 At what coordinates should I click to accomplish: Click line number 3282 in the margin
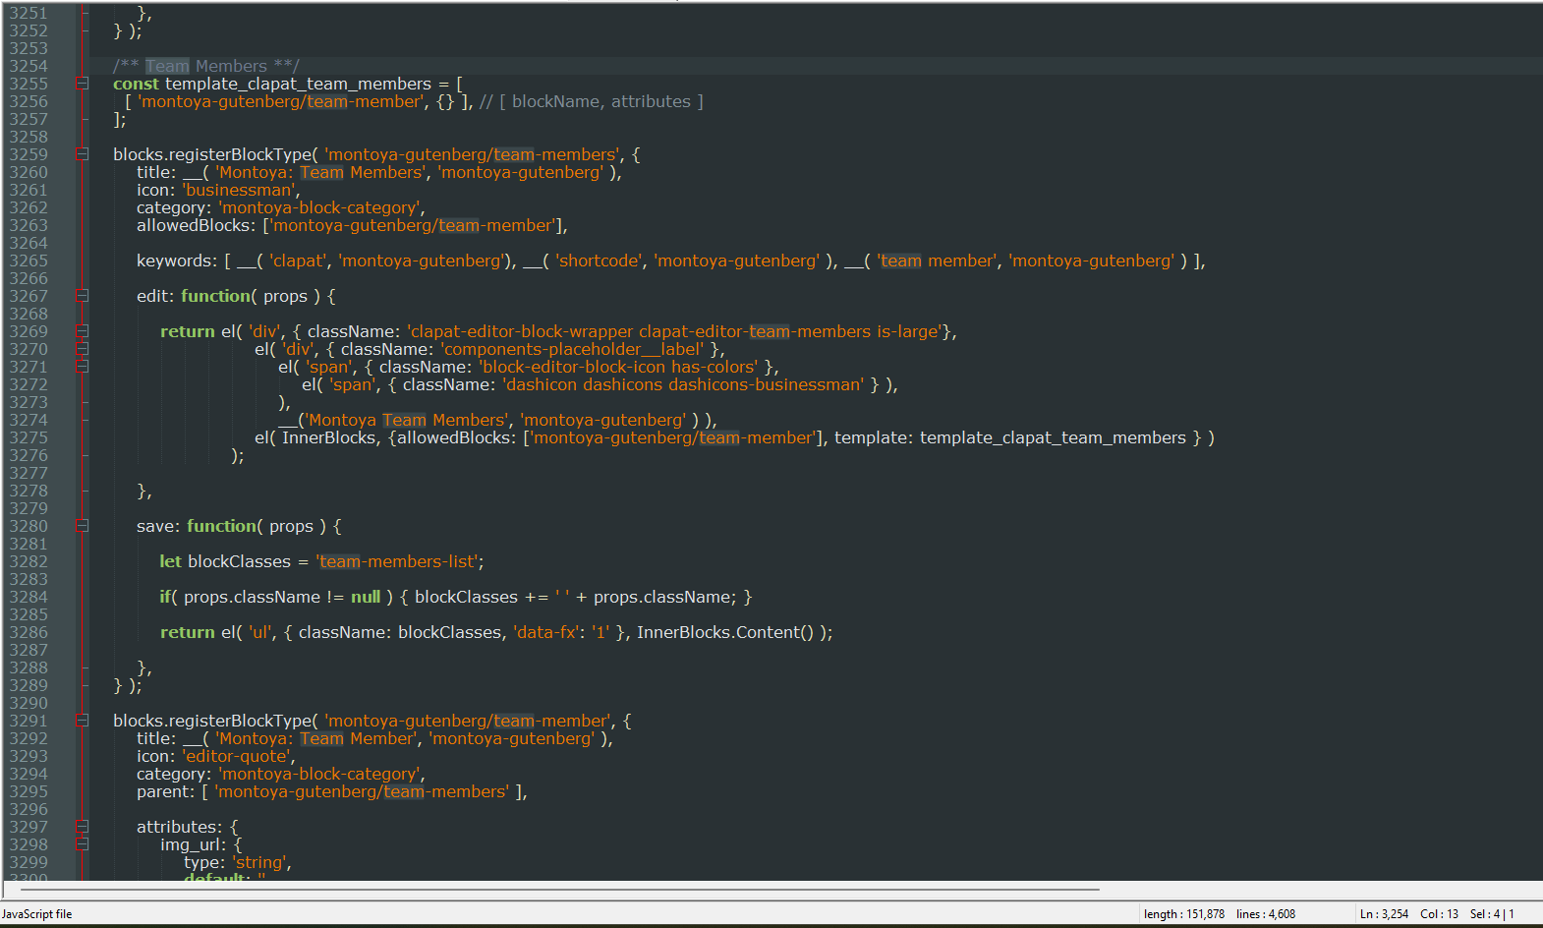click(x=29, y=561)
